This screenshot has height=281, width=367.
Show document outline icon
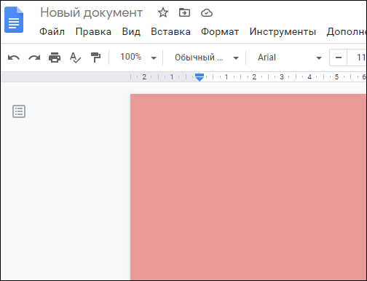(19, 111)
